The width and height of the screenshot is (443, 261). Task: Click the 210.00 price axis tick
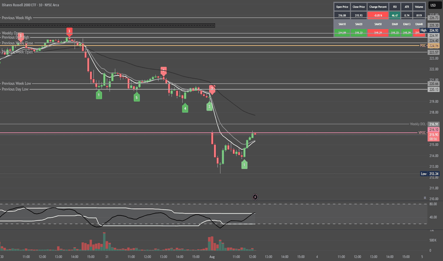(433, 199)
